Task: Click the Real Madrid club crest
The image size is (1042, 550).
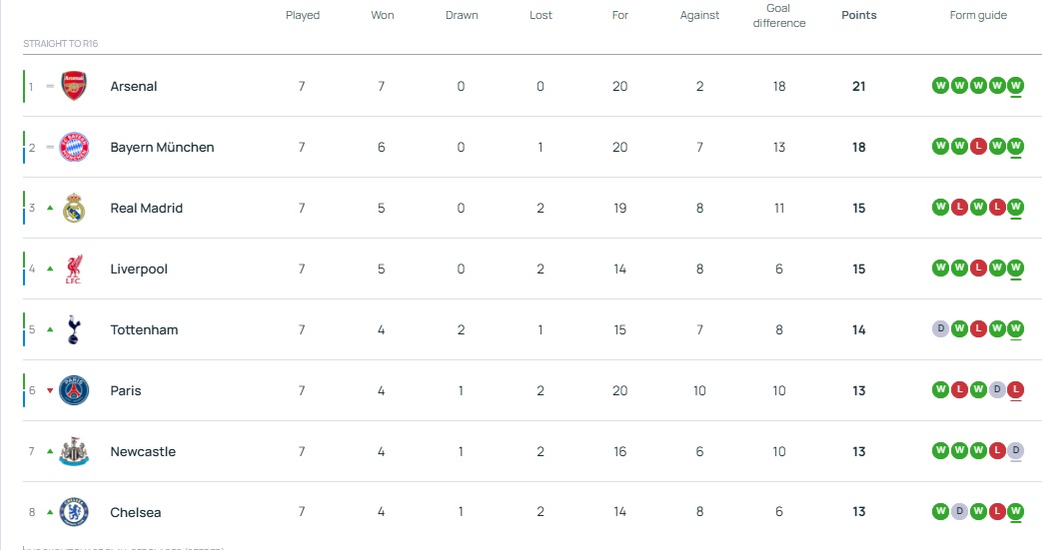Action: click(74, 208)
